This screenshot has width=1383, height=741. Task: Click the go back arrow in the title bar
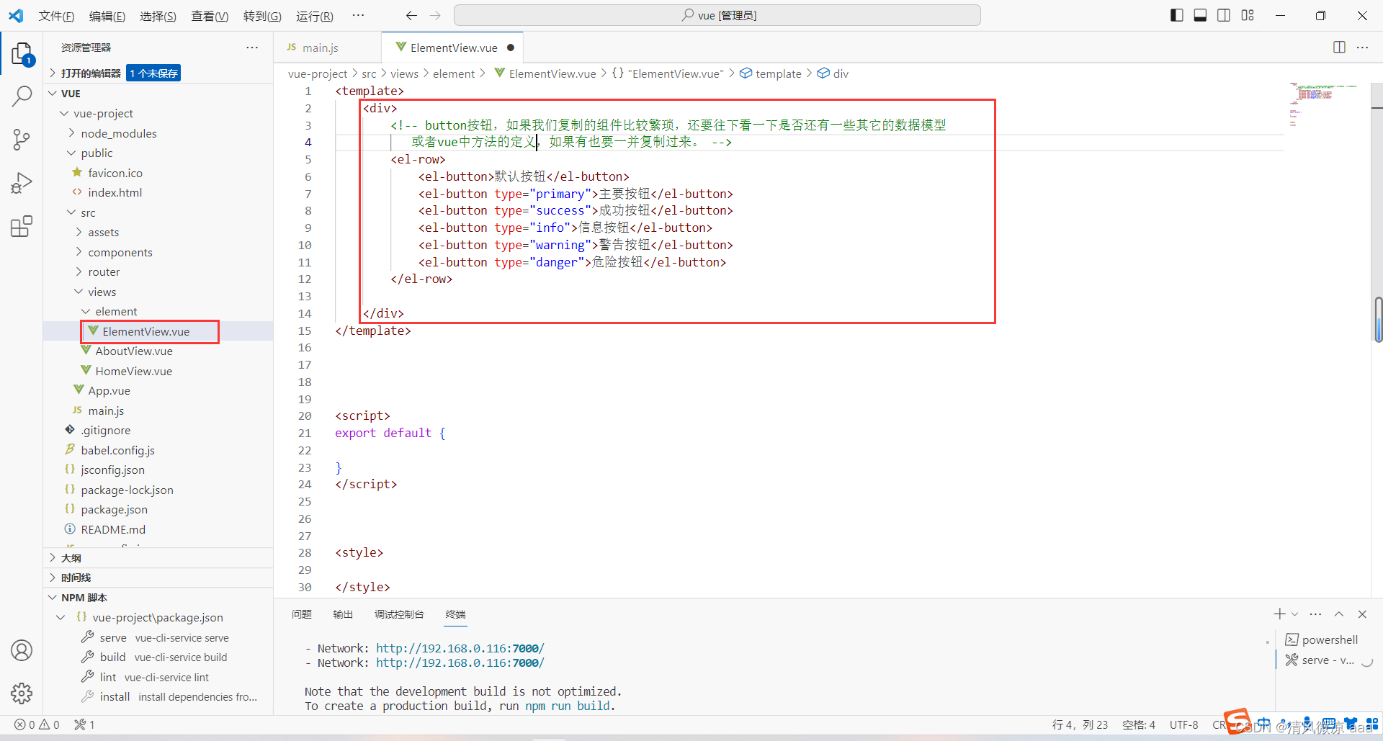click(411, 15)
